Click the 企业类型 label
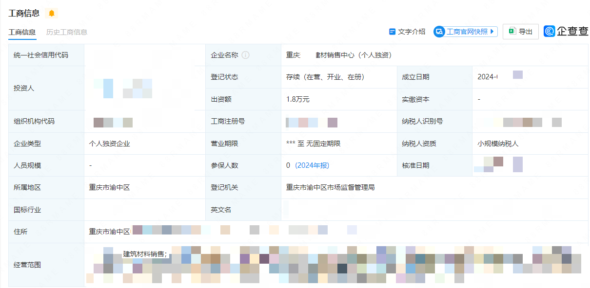590x288 pixels. (x=27, y=144)
